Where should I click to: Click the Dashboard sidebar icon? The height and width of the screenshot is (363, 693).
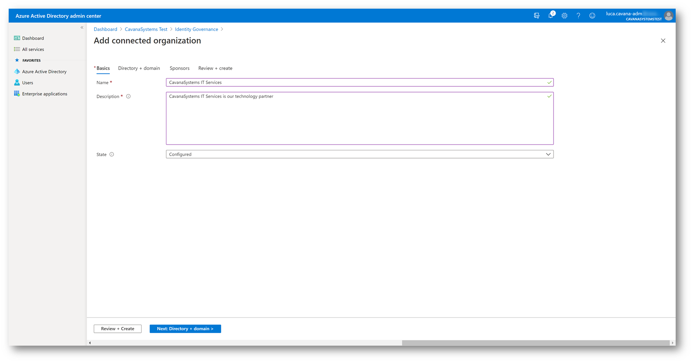click(17, 38)
